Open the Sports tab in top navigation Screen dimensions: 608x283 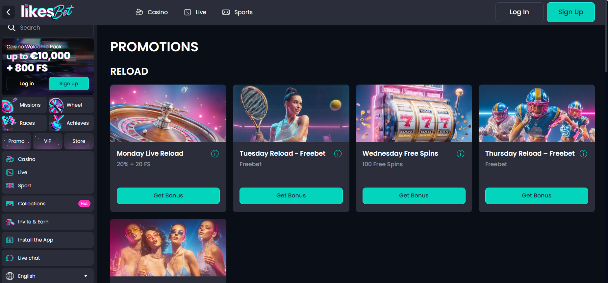tap(238, 12)
